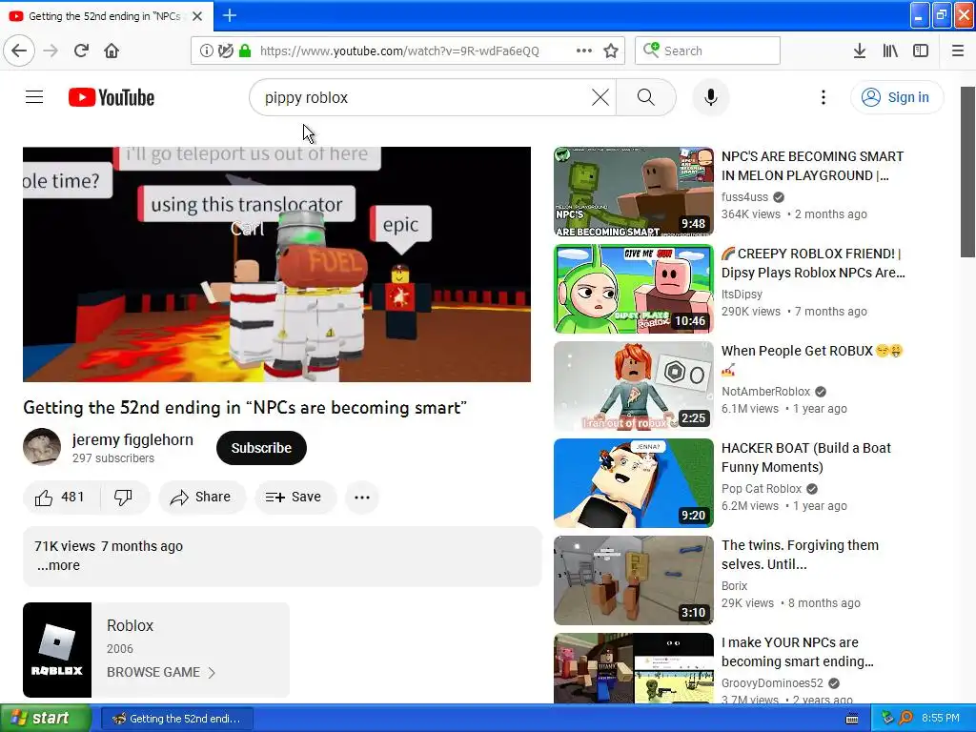Open I make YOUR NPCs are becoming smart title
Screen dimensions: 976x732
click(x=798, y=652)
